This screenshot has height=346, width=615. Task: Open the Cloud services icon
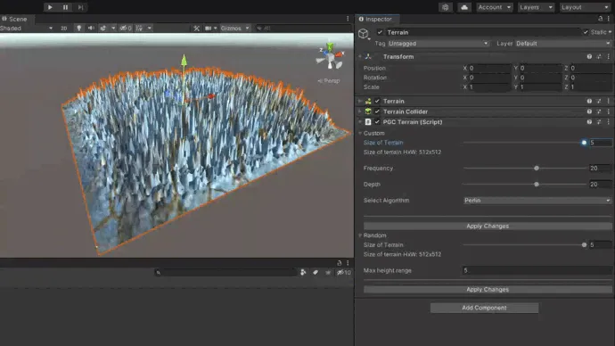coord(464,7)
